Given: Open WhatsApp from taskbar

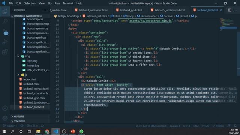Looking at the screenshot, I should (81, 132).
